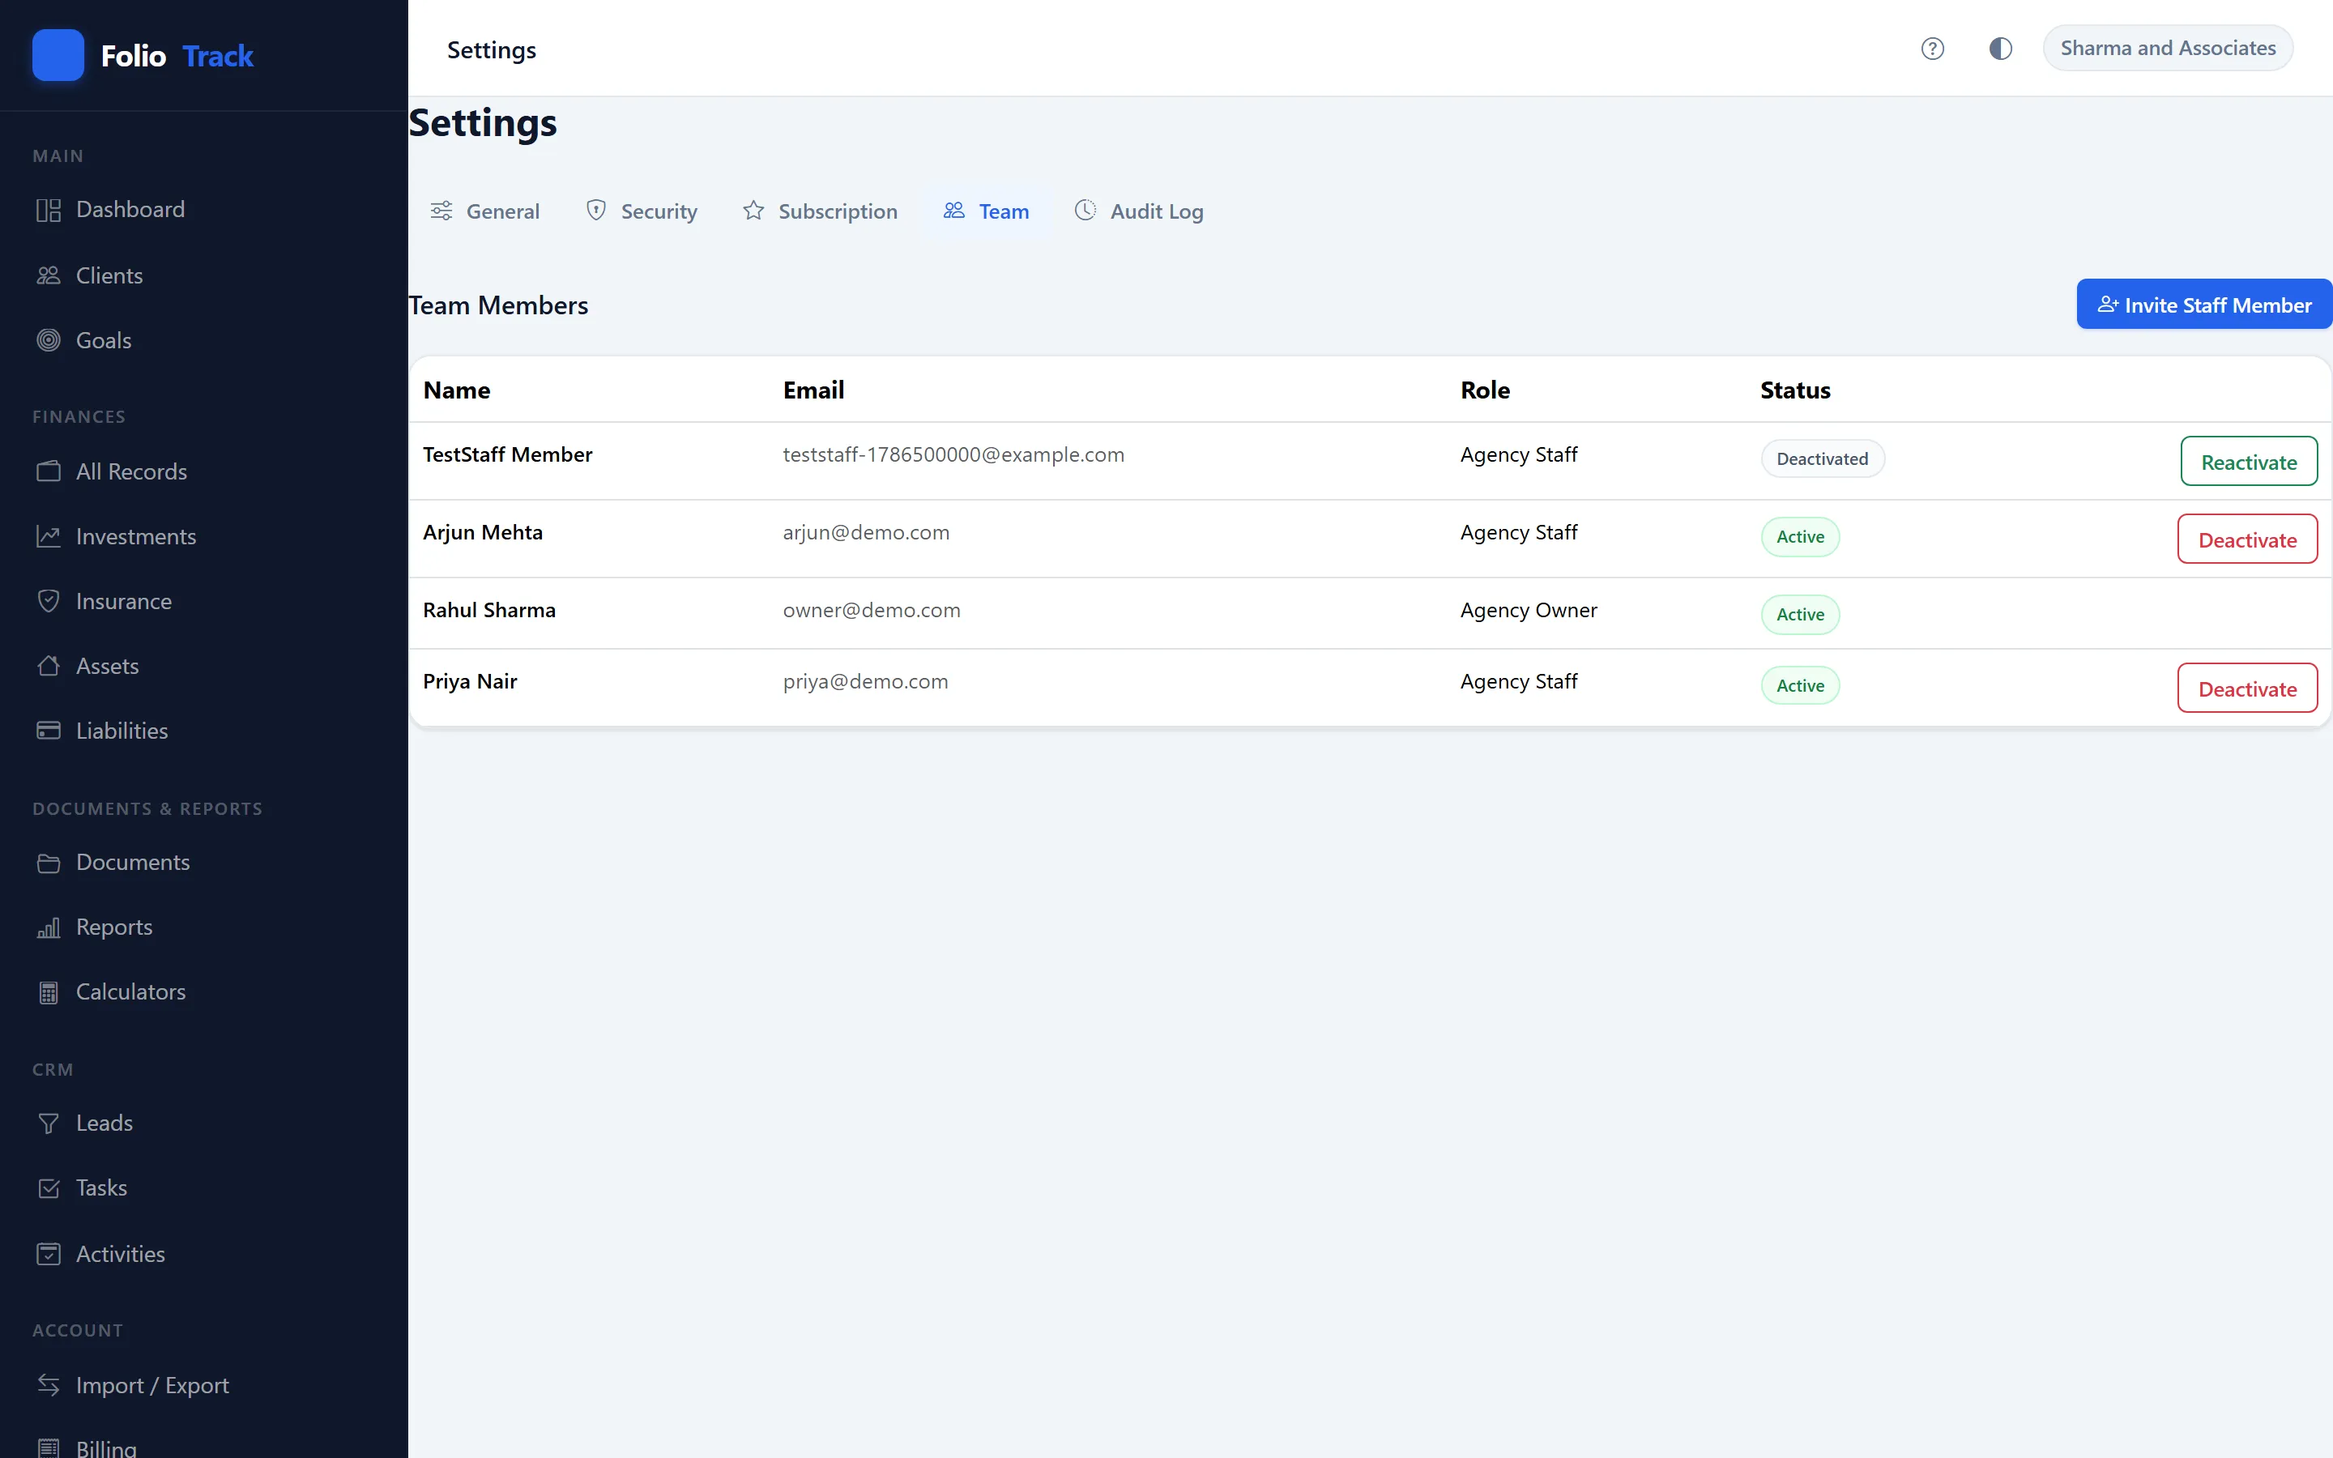Click the Activities calendar icon
Viewport: 2333px width, 1458px height.
coord(49,1254)
